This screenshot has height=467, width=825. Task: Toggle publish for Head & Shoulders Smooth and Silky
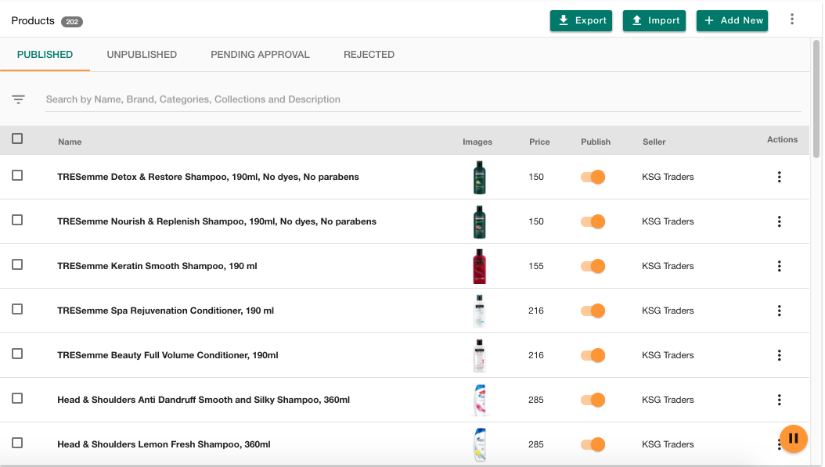593,400
